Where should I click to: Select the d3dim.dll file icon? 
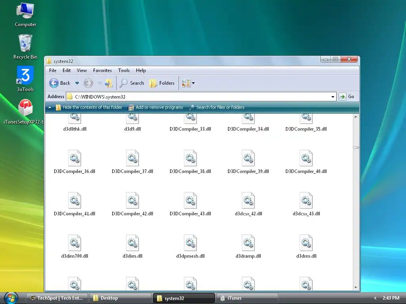[x=132, y=243]
